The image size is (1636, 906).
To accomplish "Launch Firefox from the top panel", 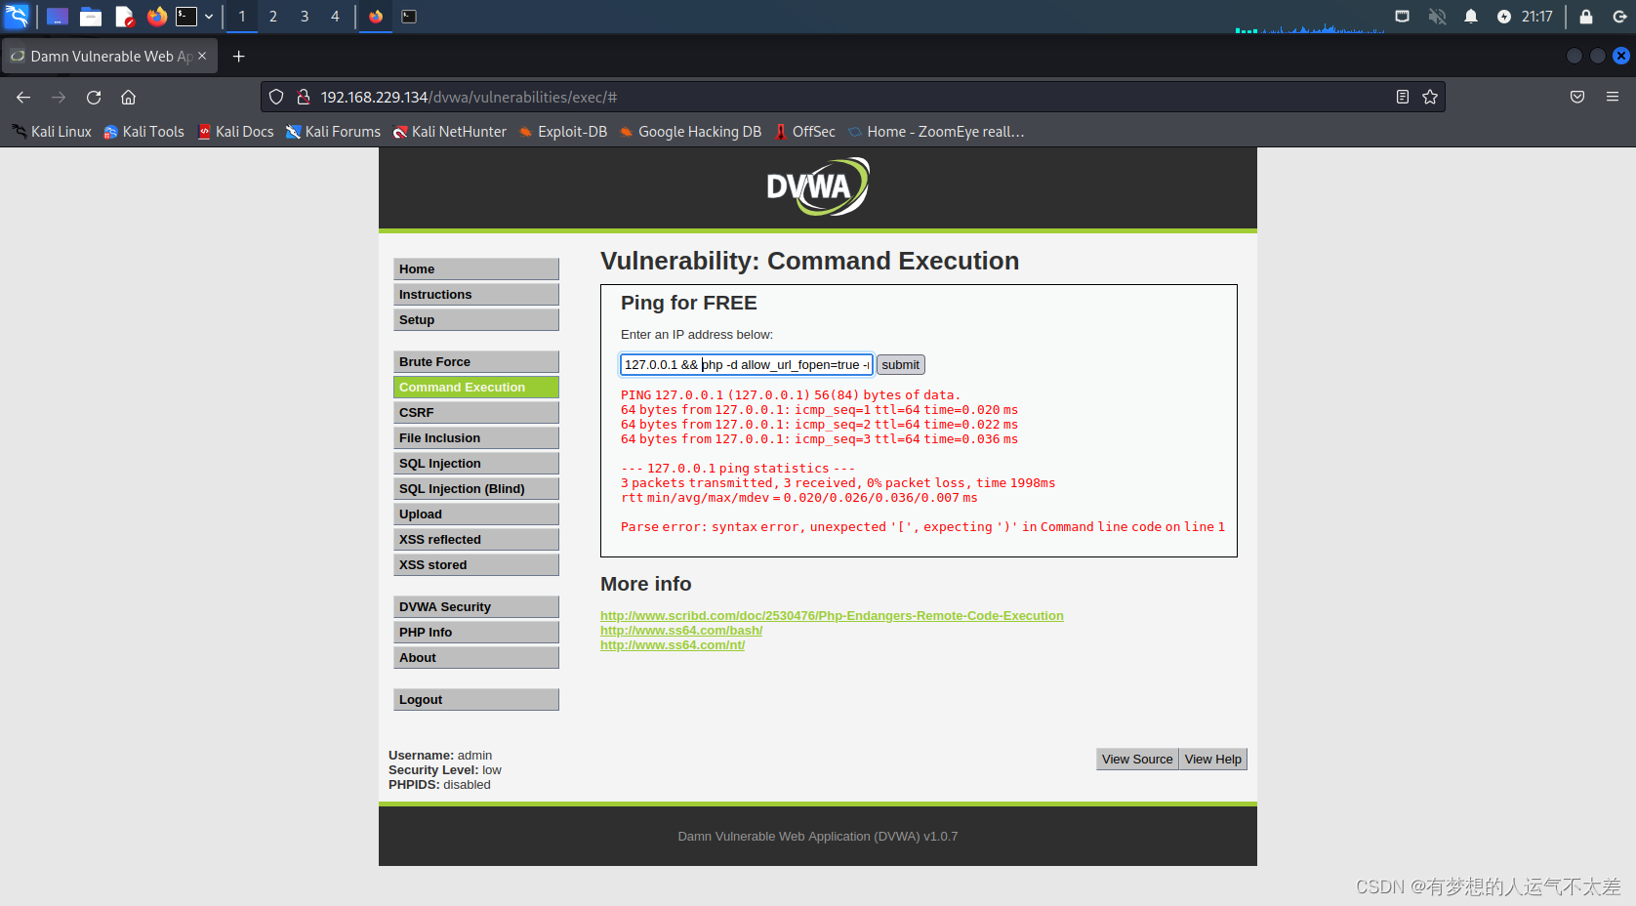I will pos(157,17).
